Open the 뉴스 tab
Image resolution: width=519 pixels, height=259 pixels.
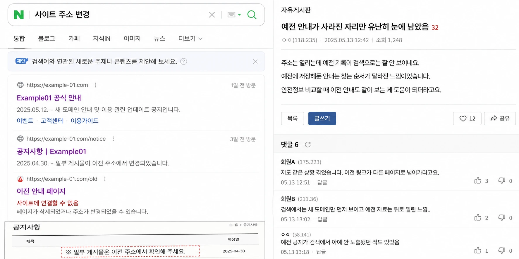pos(159,39)
